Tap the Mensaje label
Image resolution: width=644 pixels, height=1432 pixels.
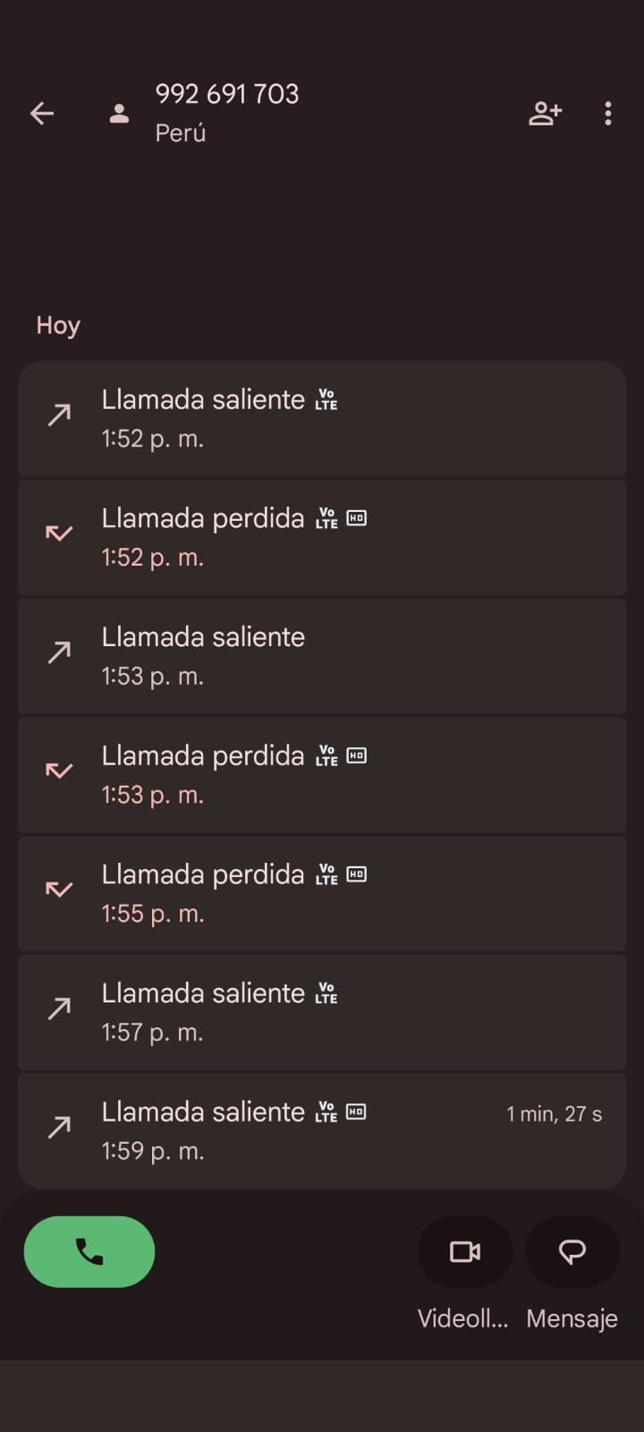[572, 1318]
